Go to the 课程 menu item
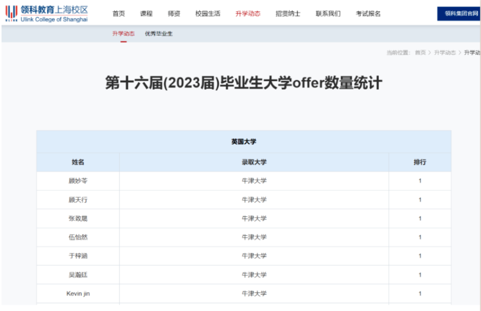The height and width of the screenshot is (311, 481). tap(146, 13)
